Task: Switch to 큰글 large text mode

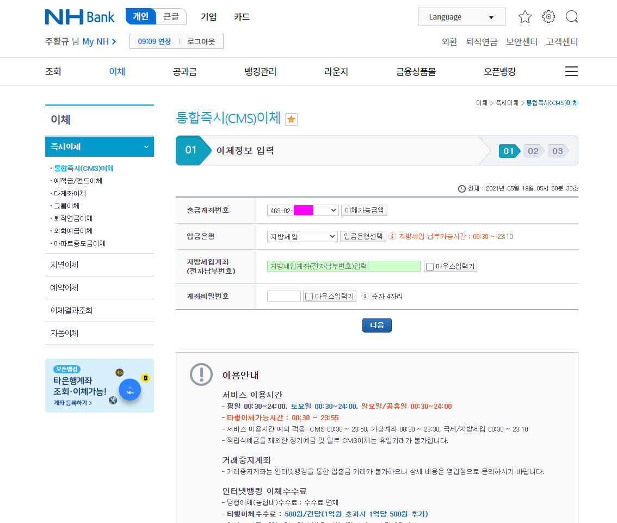Action: click(171, 17)
